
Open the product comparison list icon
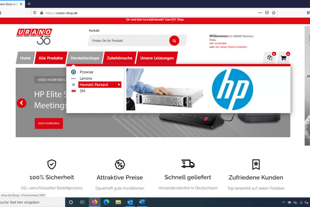coord(270,58)
